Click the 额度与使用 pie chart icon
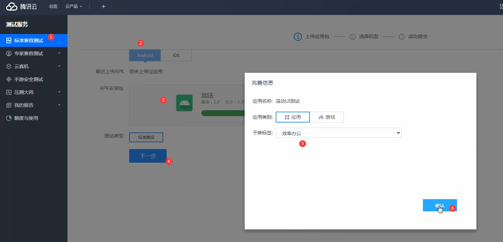The width and height of the screenshot is (503, 242). [x=9, y=118]
